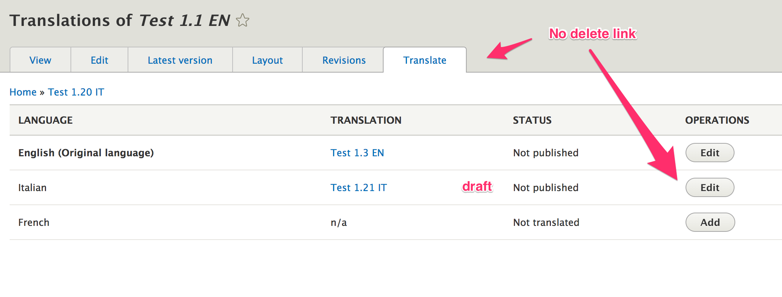
Task: Open the Test 1.3 EN translation link
Action: [x=357, y=153]
